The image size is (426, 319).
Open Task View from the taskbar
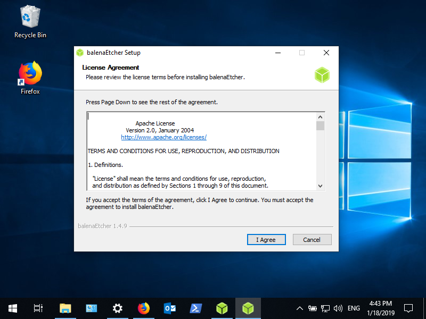[38, 308]
